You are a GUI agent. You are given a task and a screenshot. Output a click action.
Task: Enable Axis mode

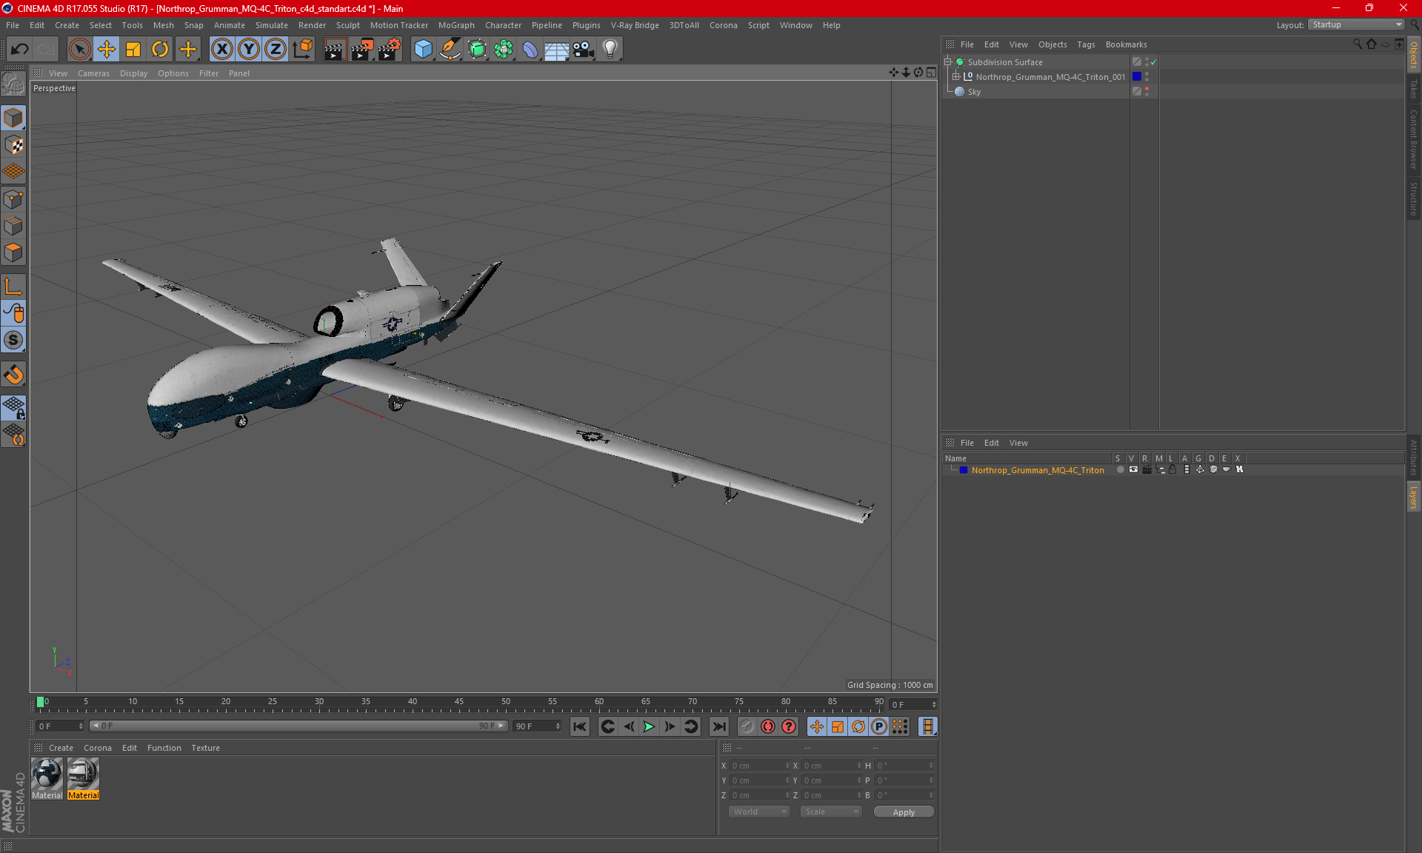[x=13, y=287]
